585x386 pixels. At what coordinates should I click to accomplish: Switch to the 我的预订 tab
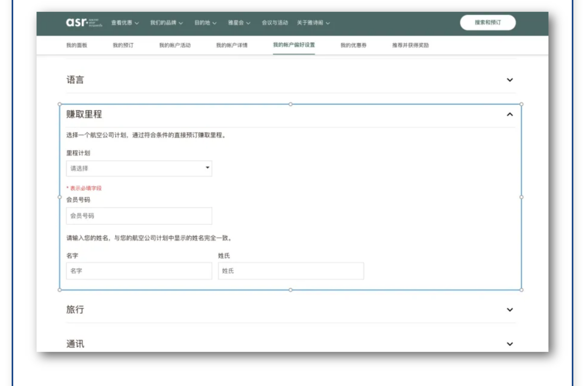[x=123, y=45]
